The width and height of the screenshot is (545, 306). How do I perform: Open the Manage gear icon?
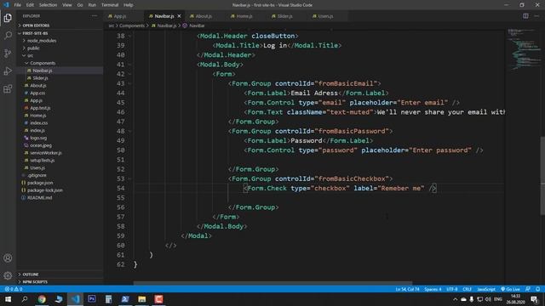pyautogui.click(x=8, y=275)
